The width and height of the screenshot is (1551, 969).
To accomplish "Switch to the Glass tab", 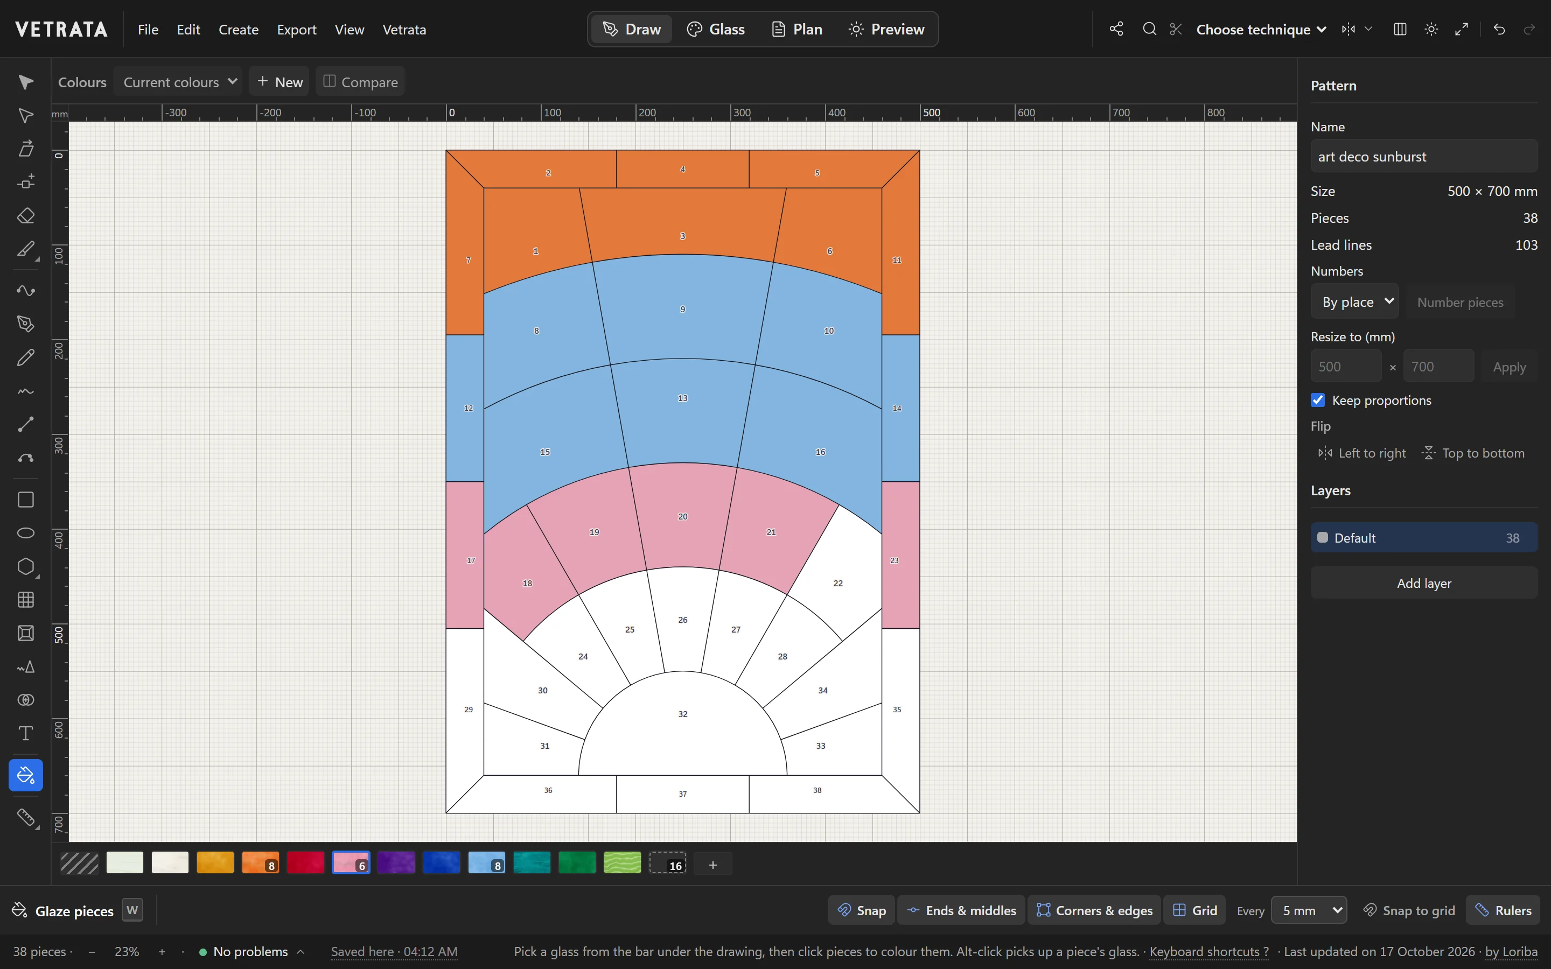I will [x=716, y=29].
